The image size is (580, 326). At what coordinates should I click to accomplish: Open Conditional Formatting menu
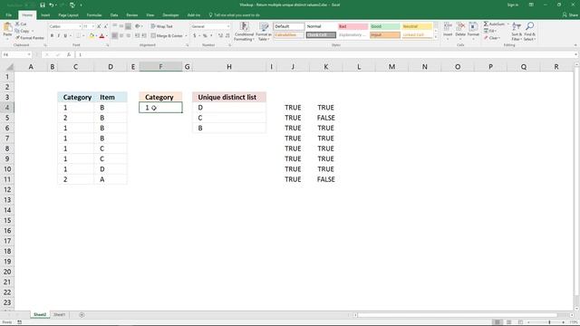pyautogui.click(x=244, y=32)
